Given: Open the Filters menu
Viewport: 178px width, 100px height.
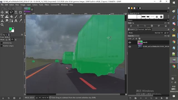Looking at the screenshot, I should tap(47, 5).
